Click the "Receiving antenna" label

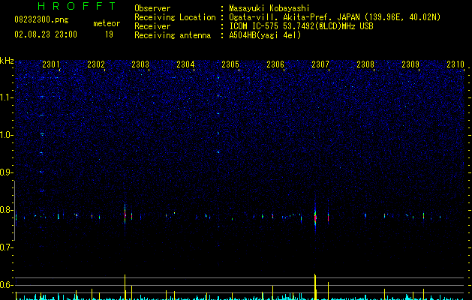pyautogui.click(x=173, y=35)
